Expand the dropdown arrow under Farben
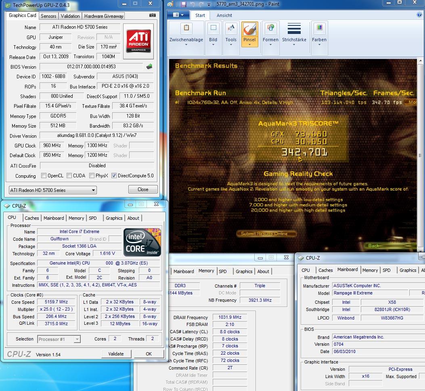This screenshot has width=425, height=391. (x=319, y=45)
